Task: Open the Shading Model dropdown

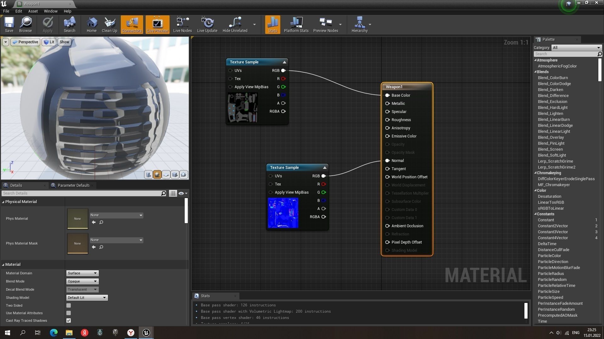Action: [87, 298]
